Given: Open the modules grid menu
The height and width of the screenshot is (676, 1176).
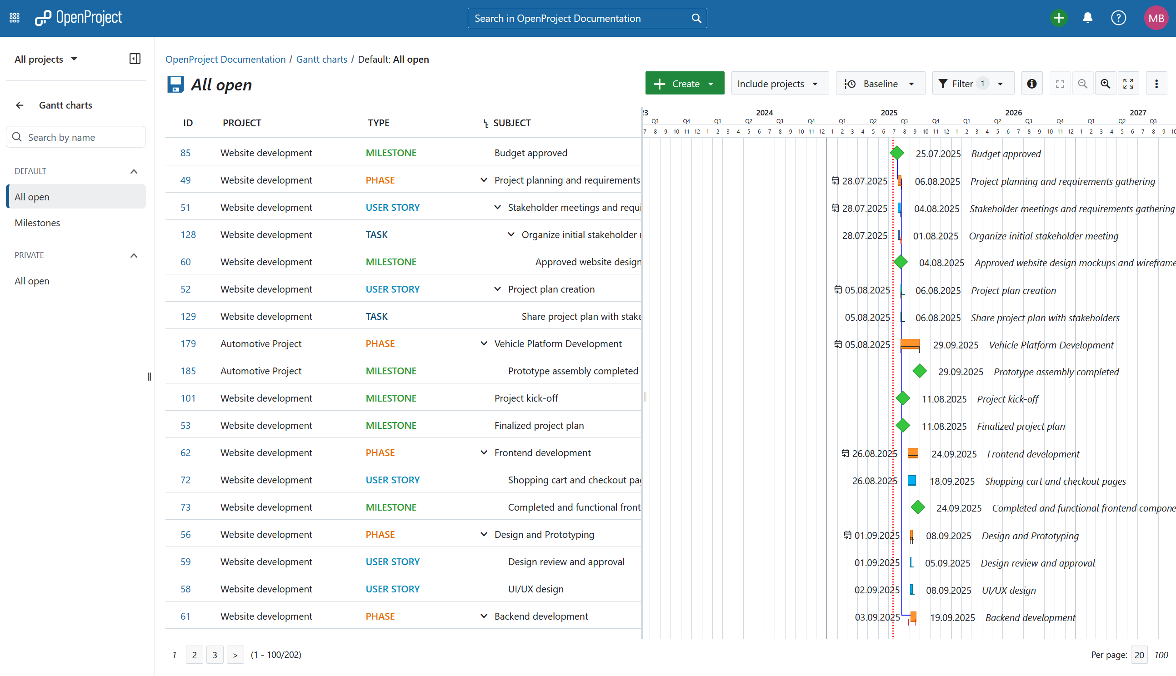Looking at the screenshot, I should pyautogui.click(x=15, y=18).
